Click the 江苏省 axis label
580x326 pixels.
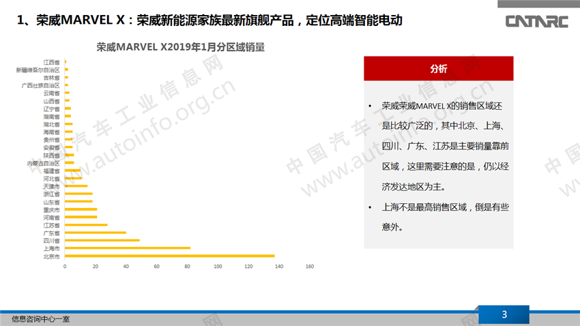pyautogui.click(x=51, y=226)
